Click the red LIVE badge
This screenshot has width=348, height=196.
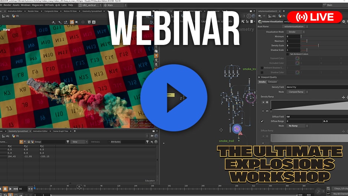pyautogui.click(x=315, y=17)
